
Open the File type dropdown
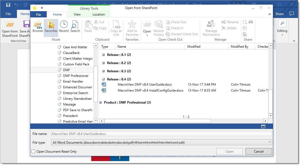[269, 142]
